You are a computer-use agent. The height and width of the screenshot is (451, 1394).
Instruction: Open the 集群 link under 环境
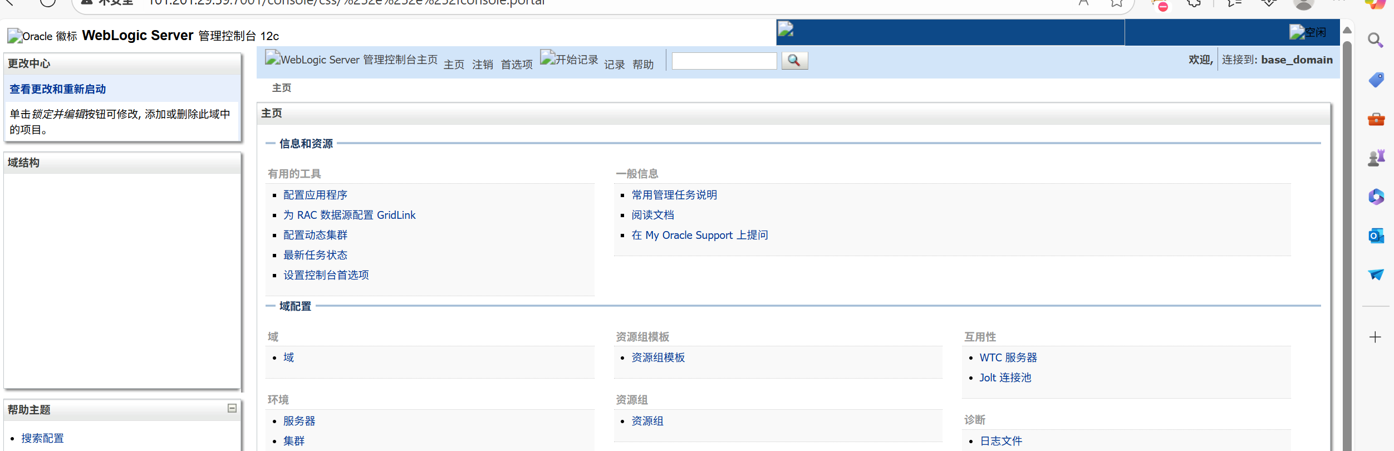pos(294,441)
